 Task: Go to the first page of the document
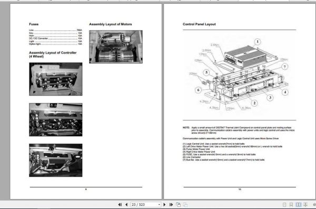click(120, 205)
